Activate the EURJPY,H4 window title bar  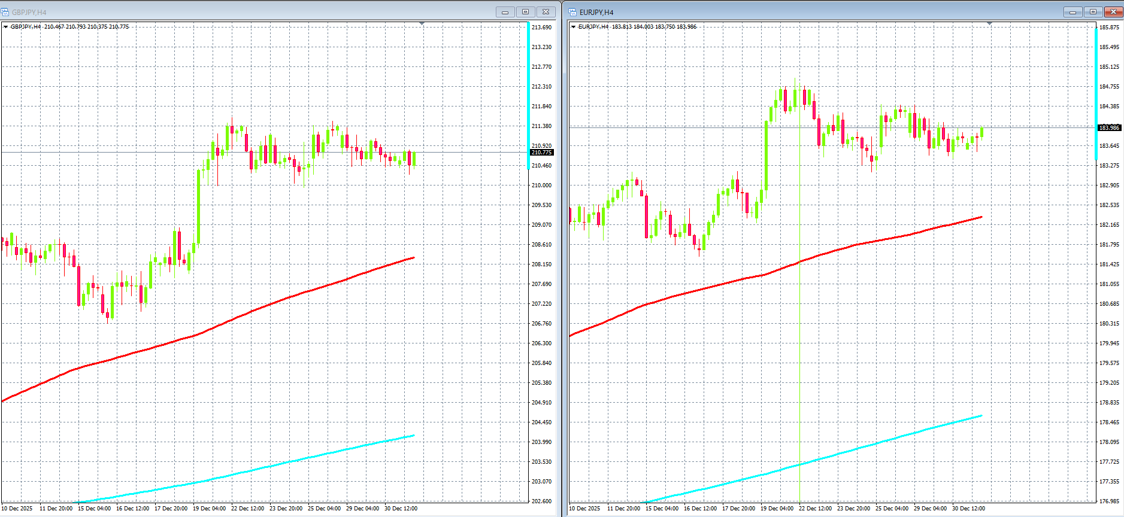click(808, 12)
